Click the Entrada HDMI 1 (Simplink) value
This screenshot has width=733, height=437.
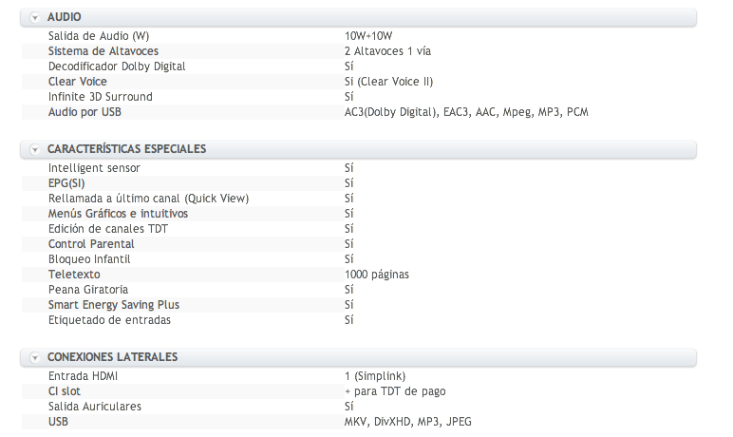click(375, 376)
